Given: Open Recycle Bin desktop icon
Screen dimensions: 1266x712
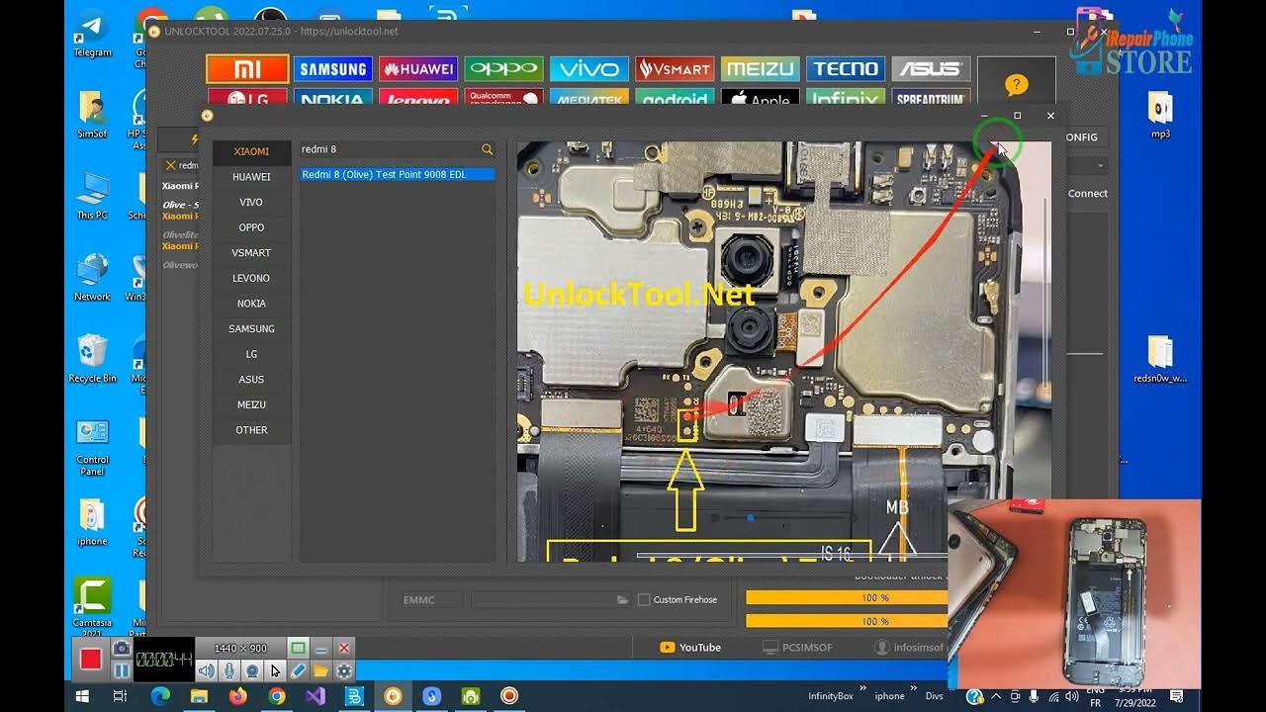Looking at the screenshot, I should click(x=92, y=358).
